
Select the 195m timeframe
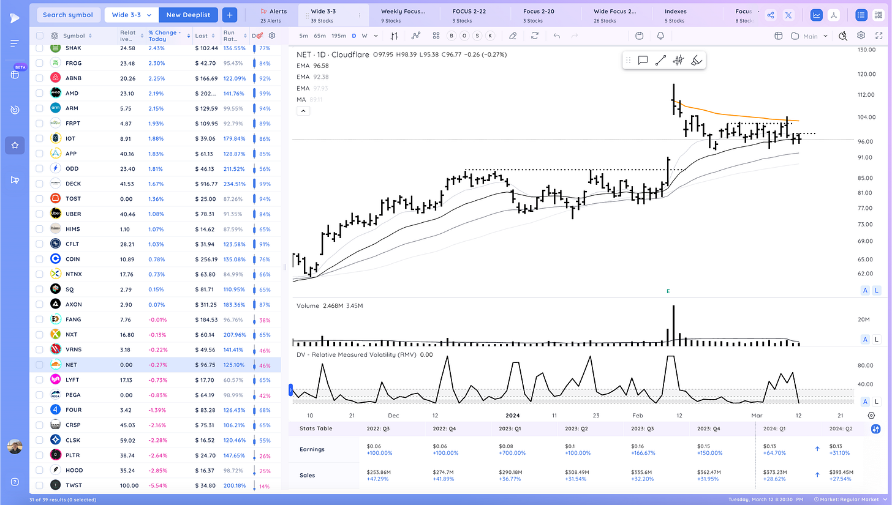click(339, 36)
